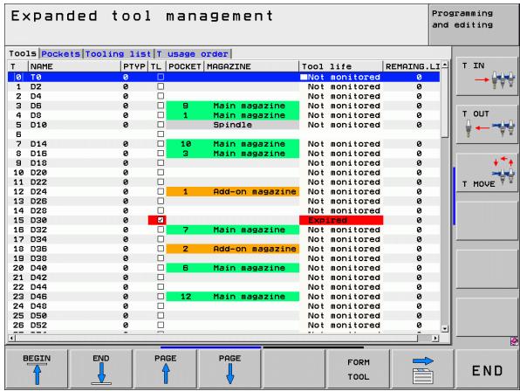The height and width of the screenshot is (391, 520).
Task: Click the vertical scrollbar thumb
Action: click(445, 102)
